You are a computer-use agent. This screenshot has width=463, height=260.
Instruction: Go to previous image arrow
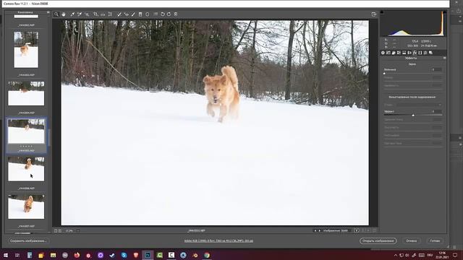(x=315, y=231)
